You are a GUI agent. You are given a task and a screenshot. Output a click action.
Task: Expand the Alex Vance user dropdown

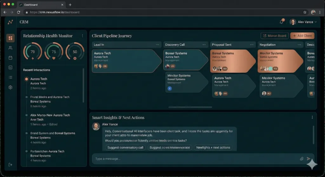(315, 22)
